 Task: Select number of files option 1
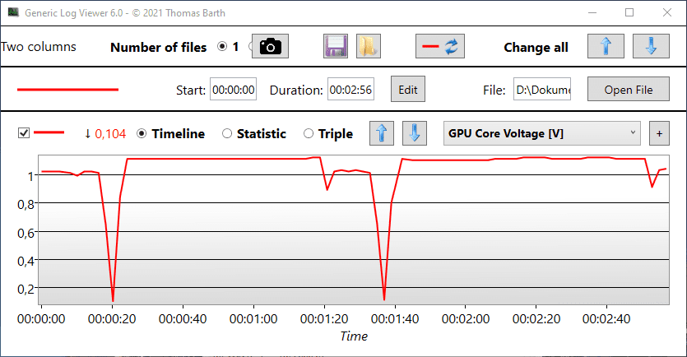[223, 46]
